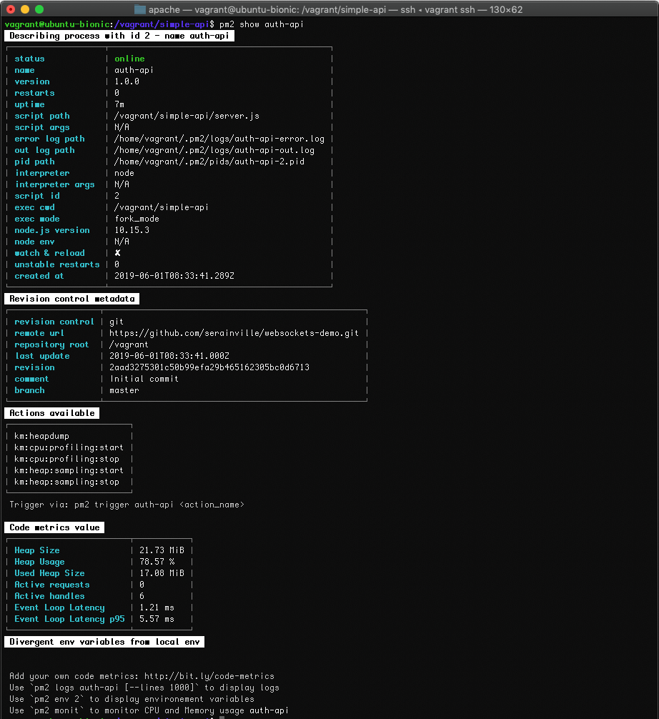Click the 'pm2 logs auth-api' hint line
The width and height of the screenshot is (659, 719).
(144, 688)
